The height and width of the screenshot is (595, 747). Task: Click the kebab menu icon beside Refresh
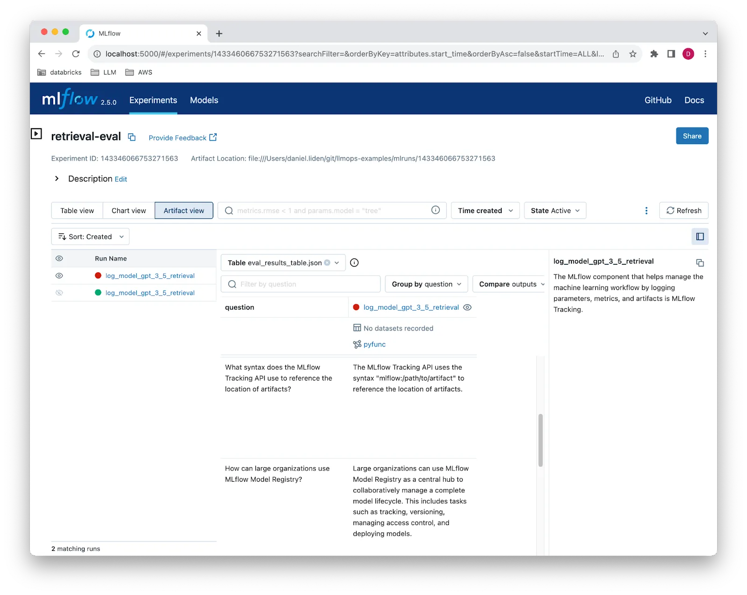click(x=646, y=210)
